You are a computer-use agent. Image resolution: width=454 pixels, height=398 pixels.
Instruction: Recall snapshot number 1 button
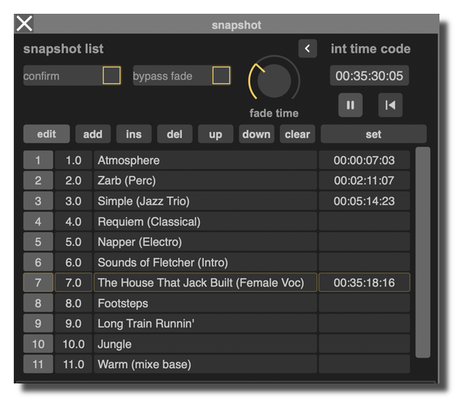pos(38,160)
